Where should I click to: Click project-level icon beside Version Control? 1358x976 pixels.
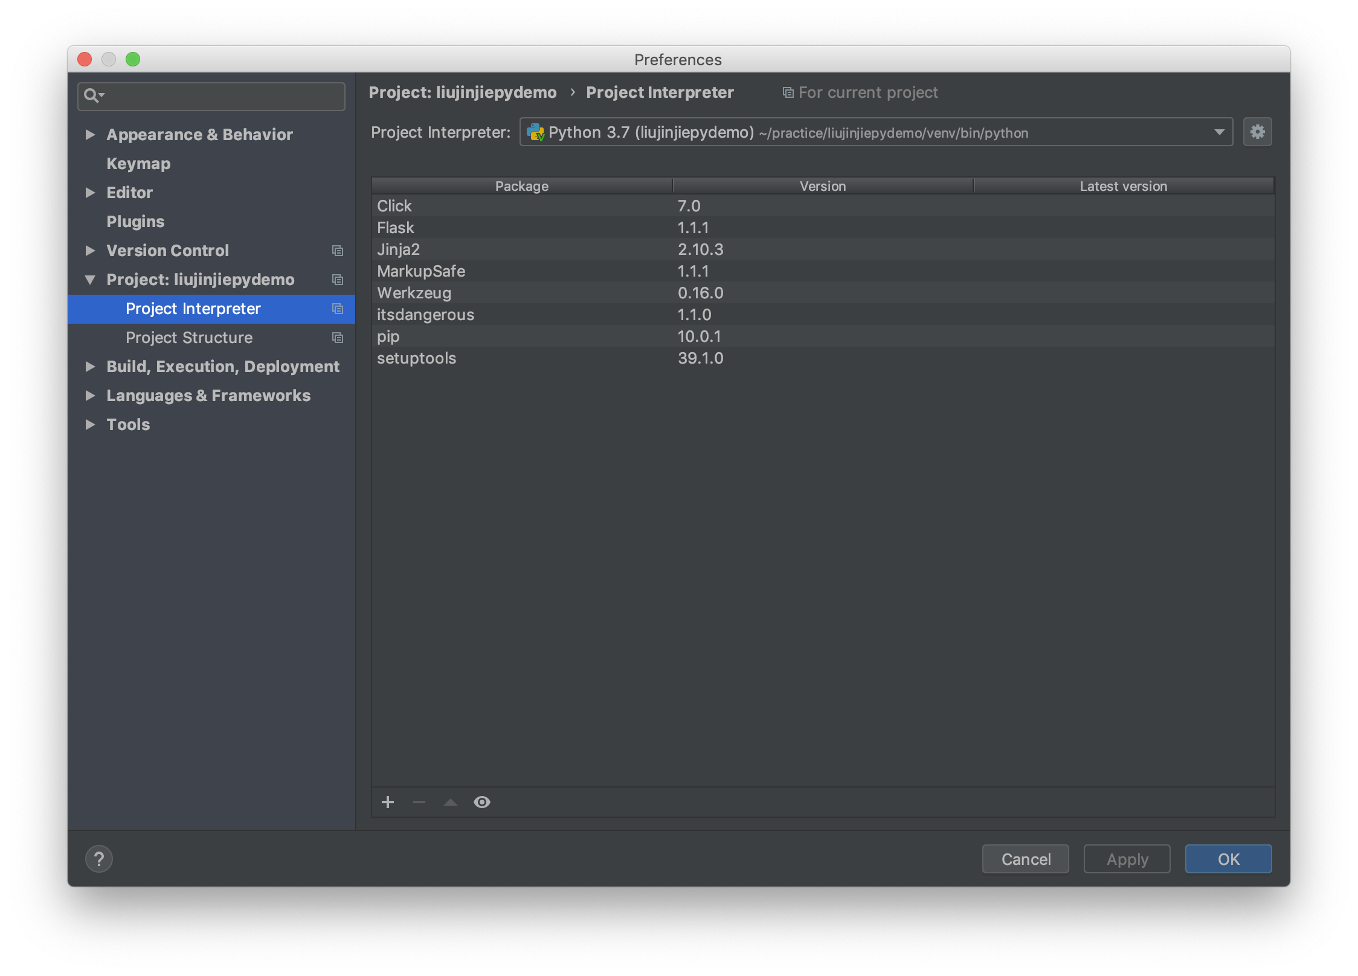pyautogui.click(x=338, y=251)
